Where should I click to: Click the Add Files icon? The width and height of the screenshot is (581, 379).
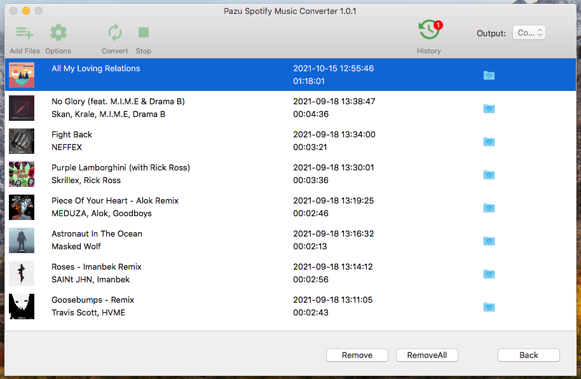tap(25, 33)
